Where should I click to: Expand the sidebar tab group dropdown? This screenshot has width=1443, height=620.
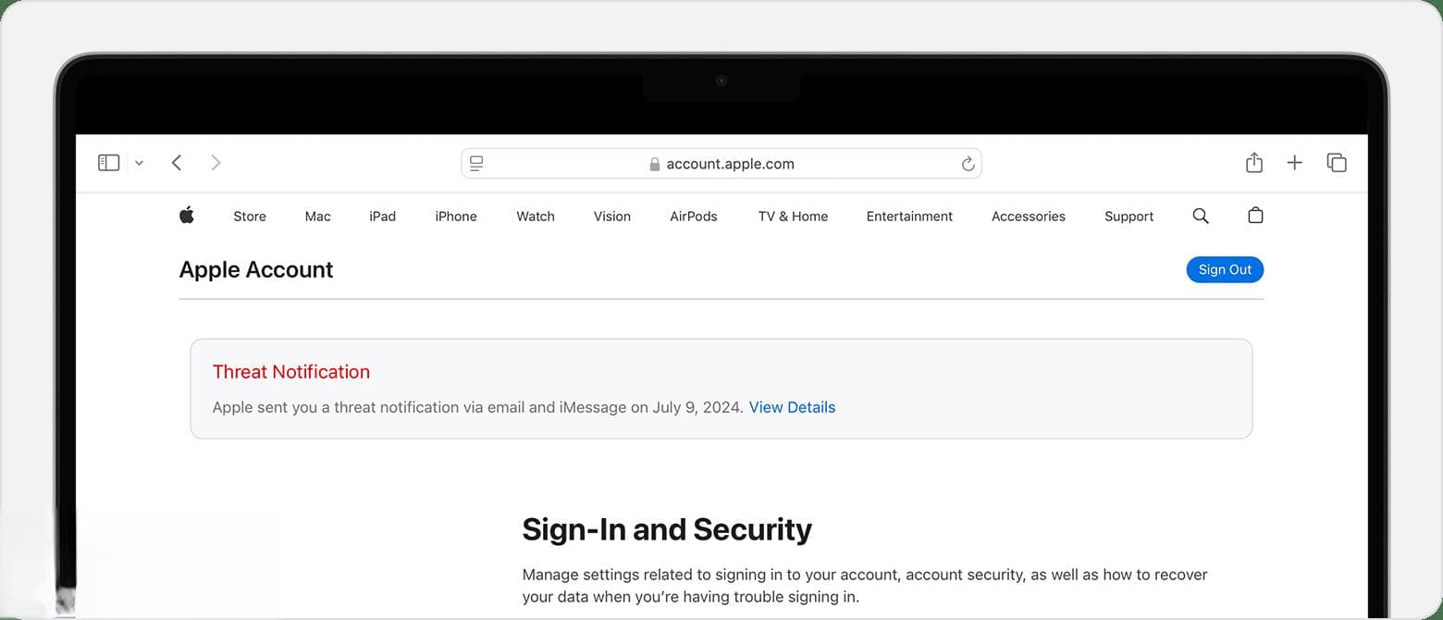139,163
